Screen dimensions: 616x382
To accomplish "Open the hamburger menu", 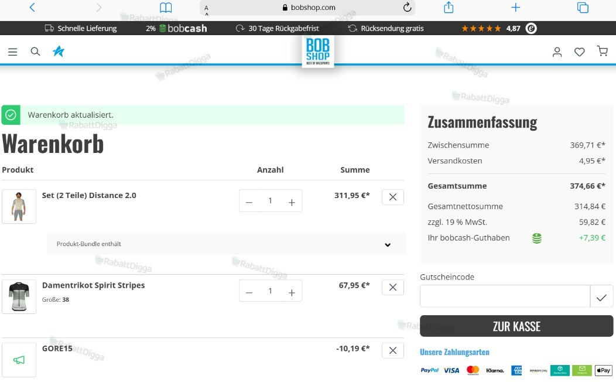I will click(12, 52).
